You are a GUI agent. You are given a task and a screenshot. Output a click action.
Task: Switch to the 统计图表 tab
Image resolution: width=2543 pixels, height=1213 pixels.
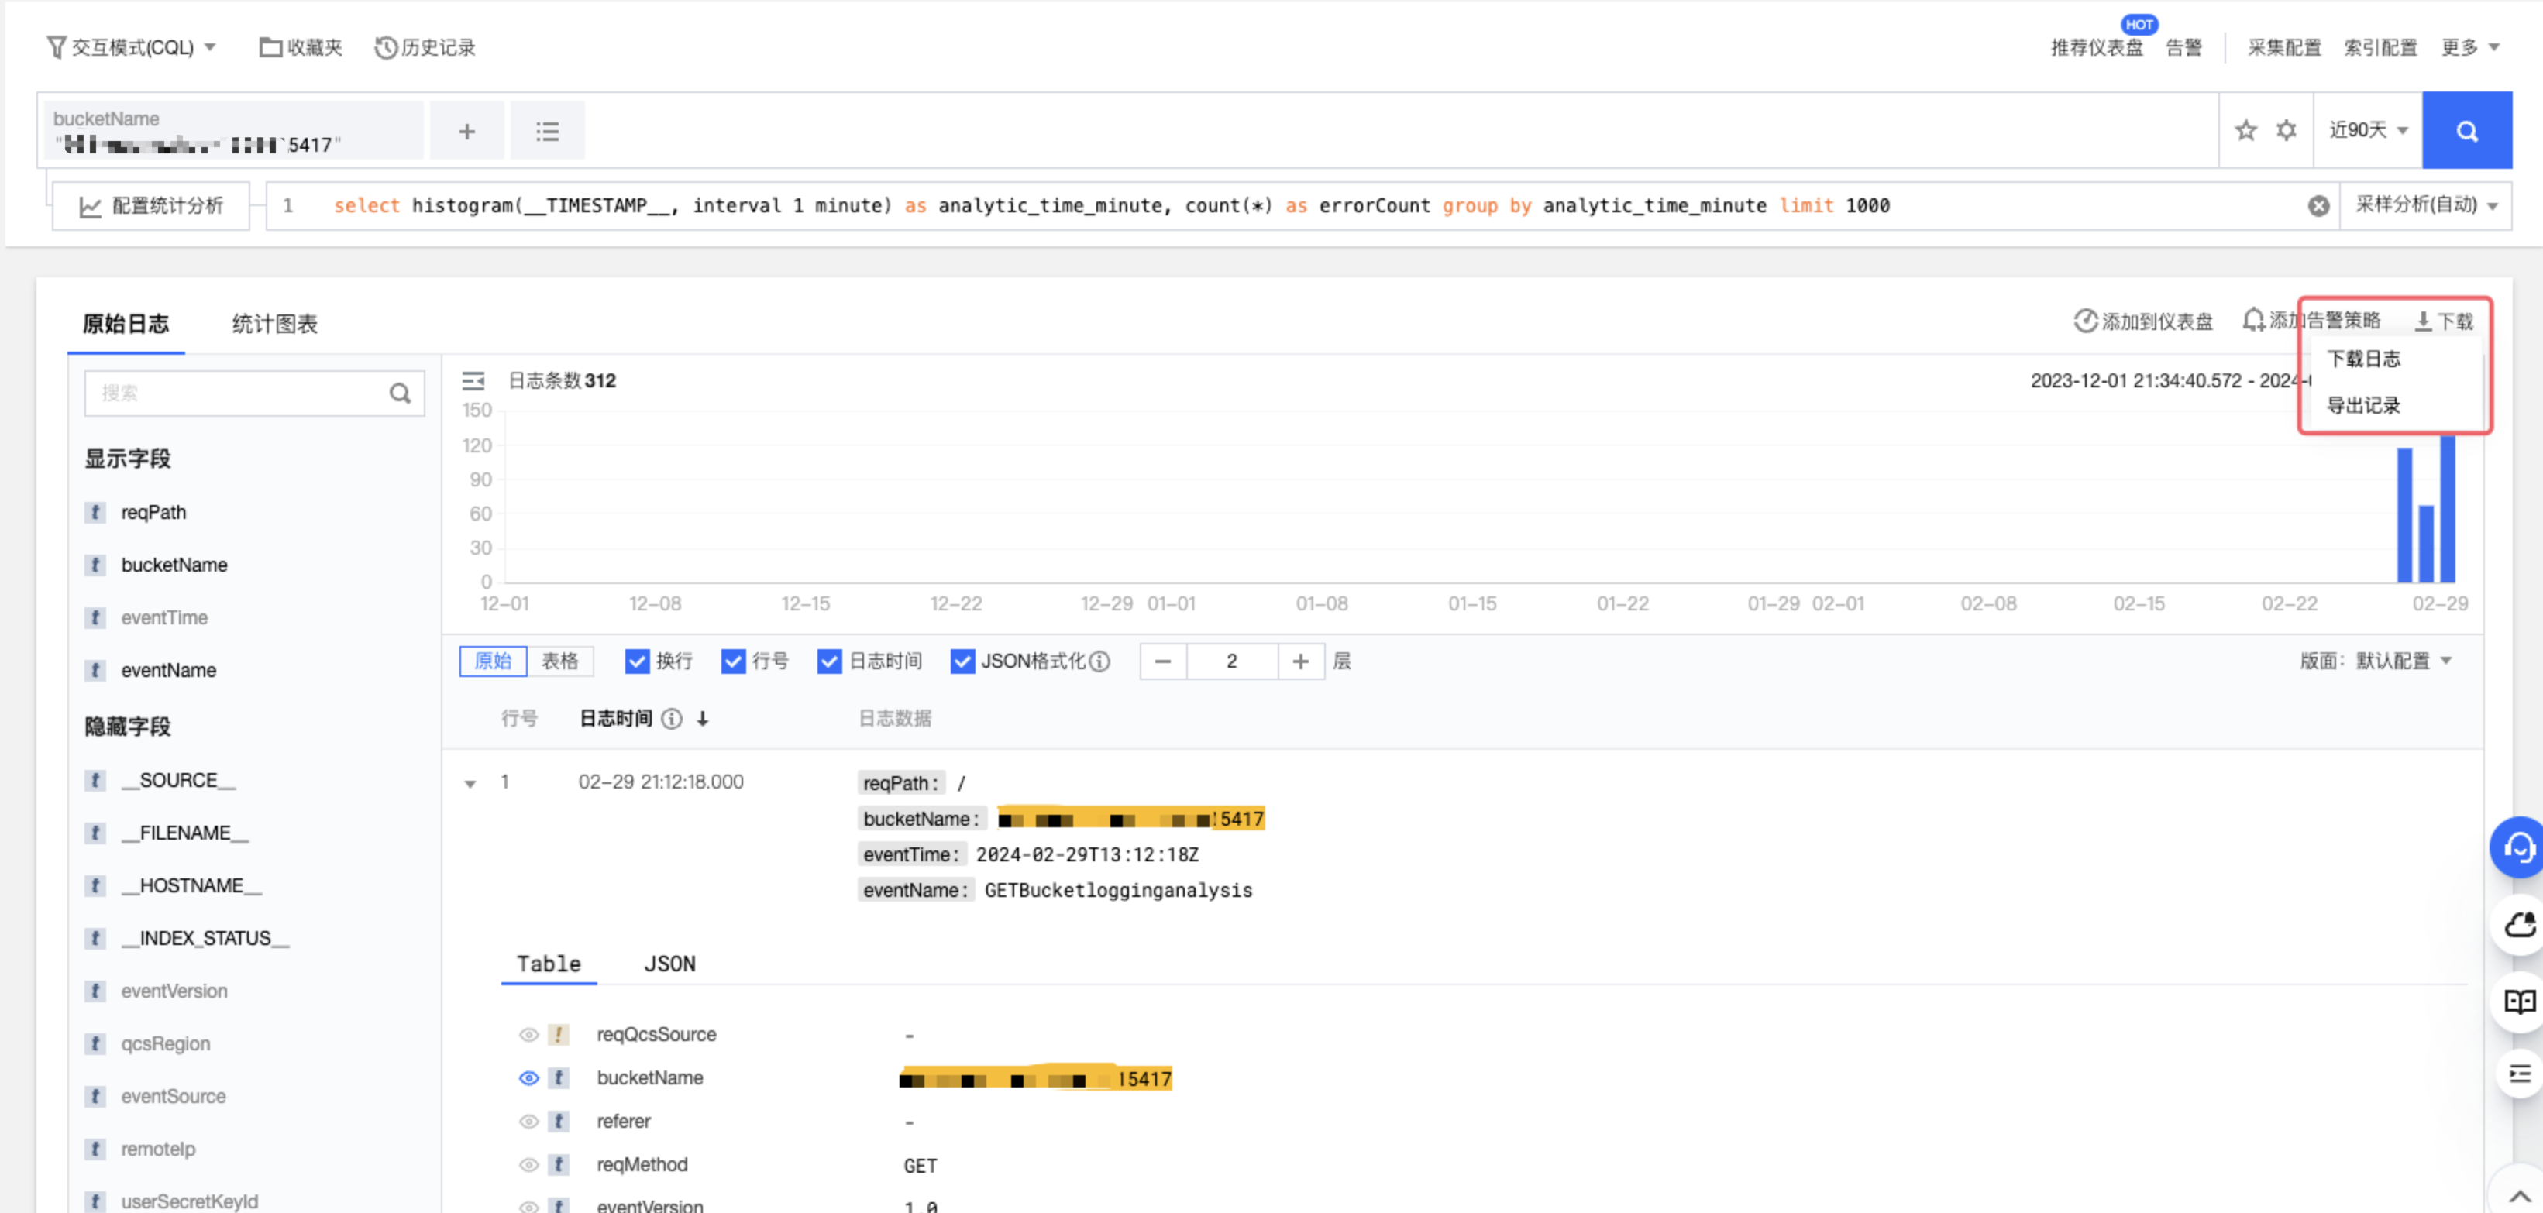click(274, 324)
